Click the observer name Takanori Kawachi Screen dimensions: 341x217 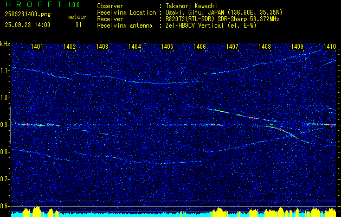click(191, 6)
